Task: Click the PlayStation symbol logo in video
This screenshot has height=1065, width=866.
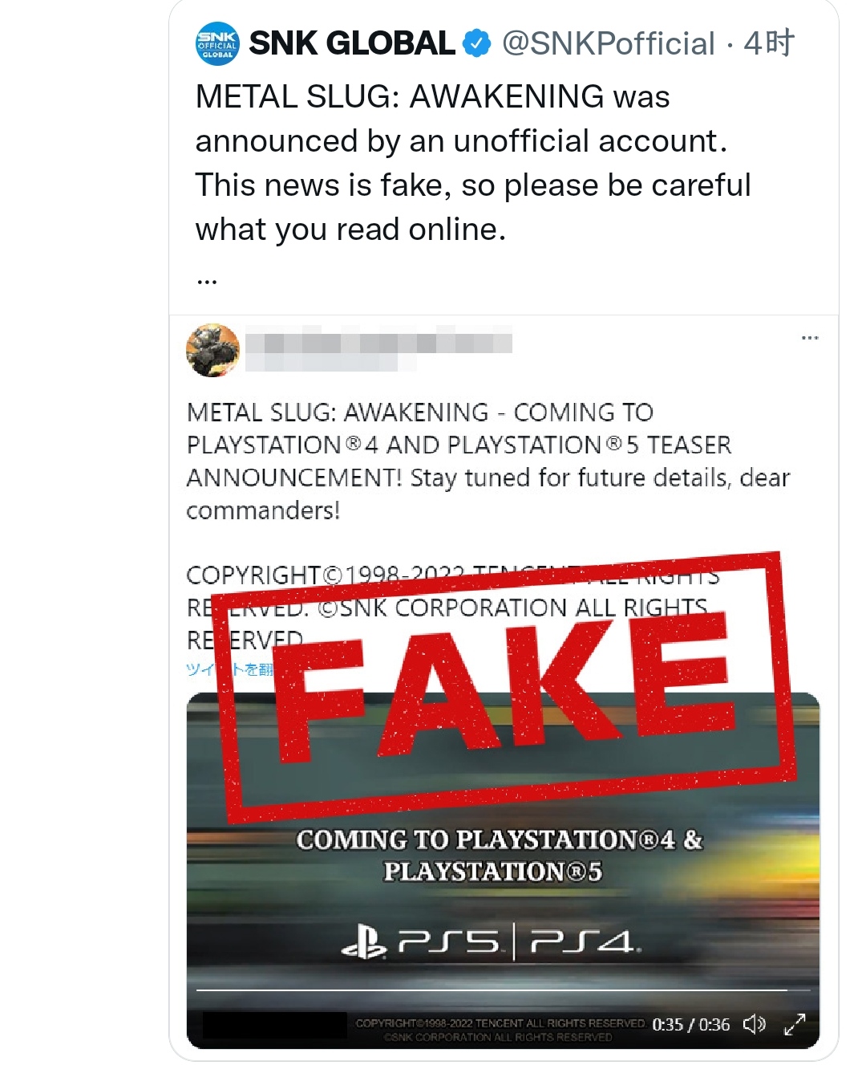Action: click(x=363, y=942)
